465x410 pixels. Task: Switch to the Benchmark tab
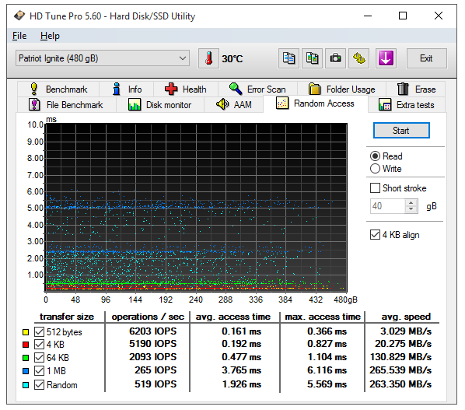(58, 89)
